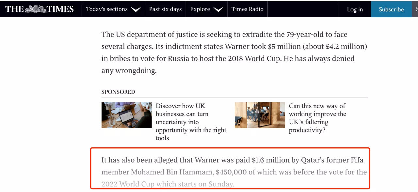Expand the Today's sections chevron arrow

point(136,9)
